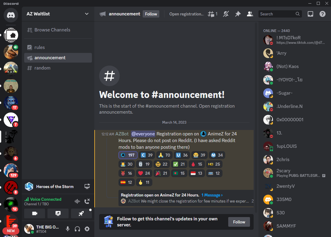Image resolution: width=331 pixels, height=237 pixels.
Task: Disconnect from voice channel
Action: 87,201
